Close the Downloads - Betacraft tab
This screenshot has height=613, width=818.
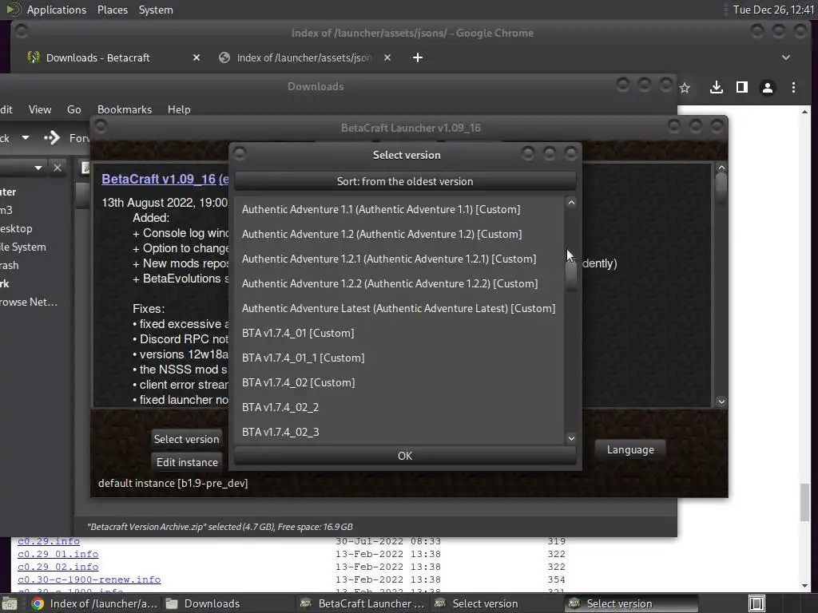tap(197, 57)
